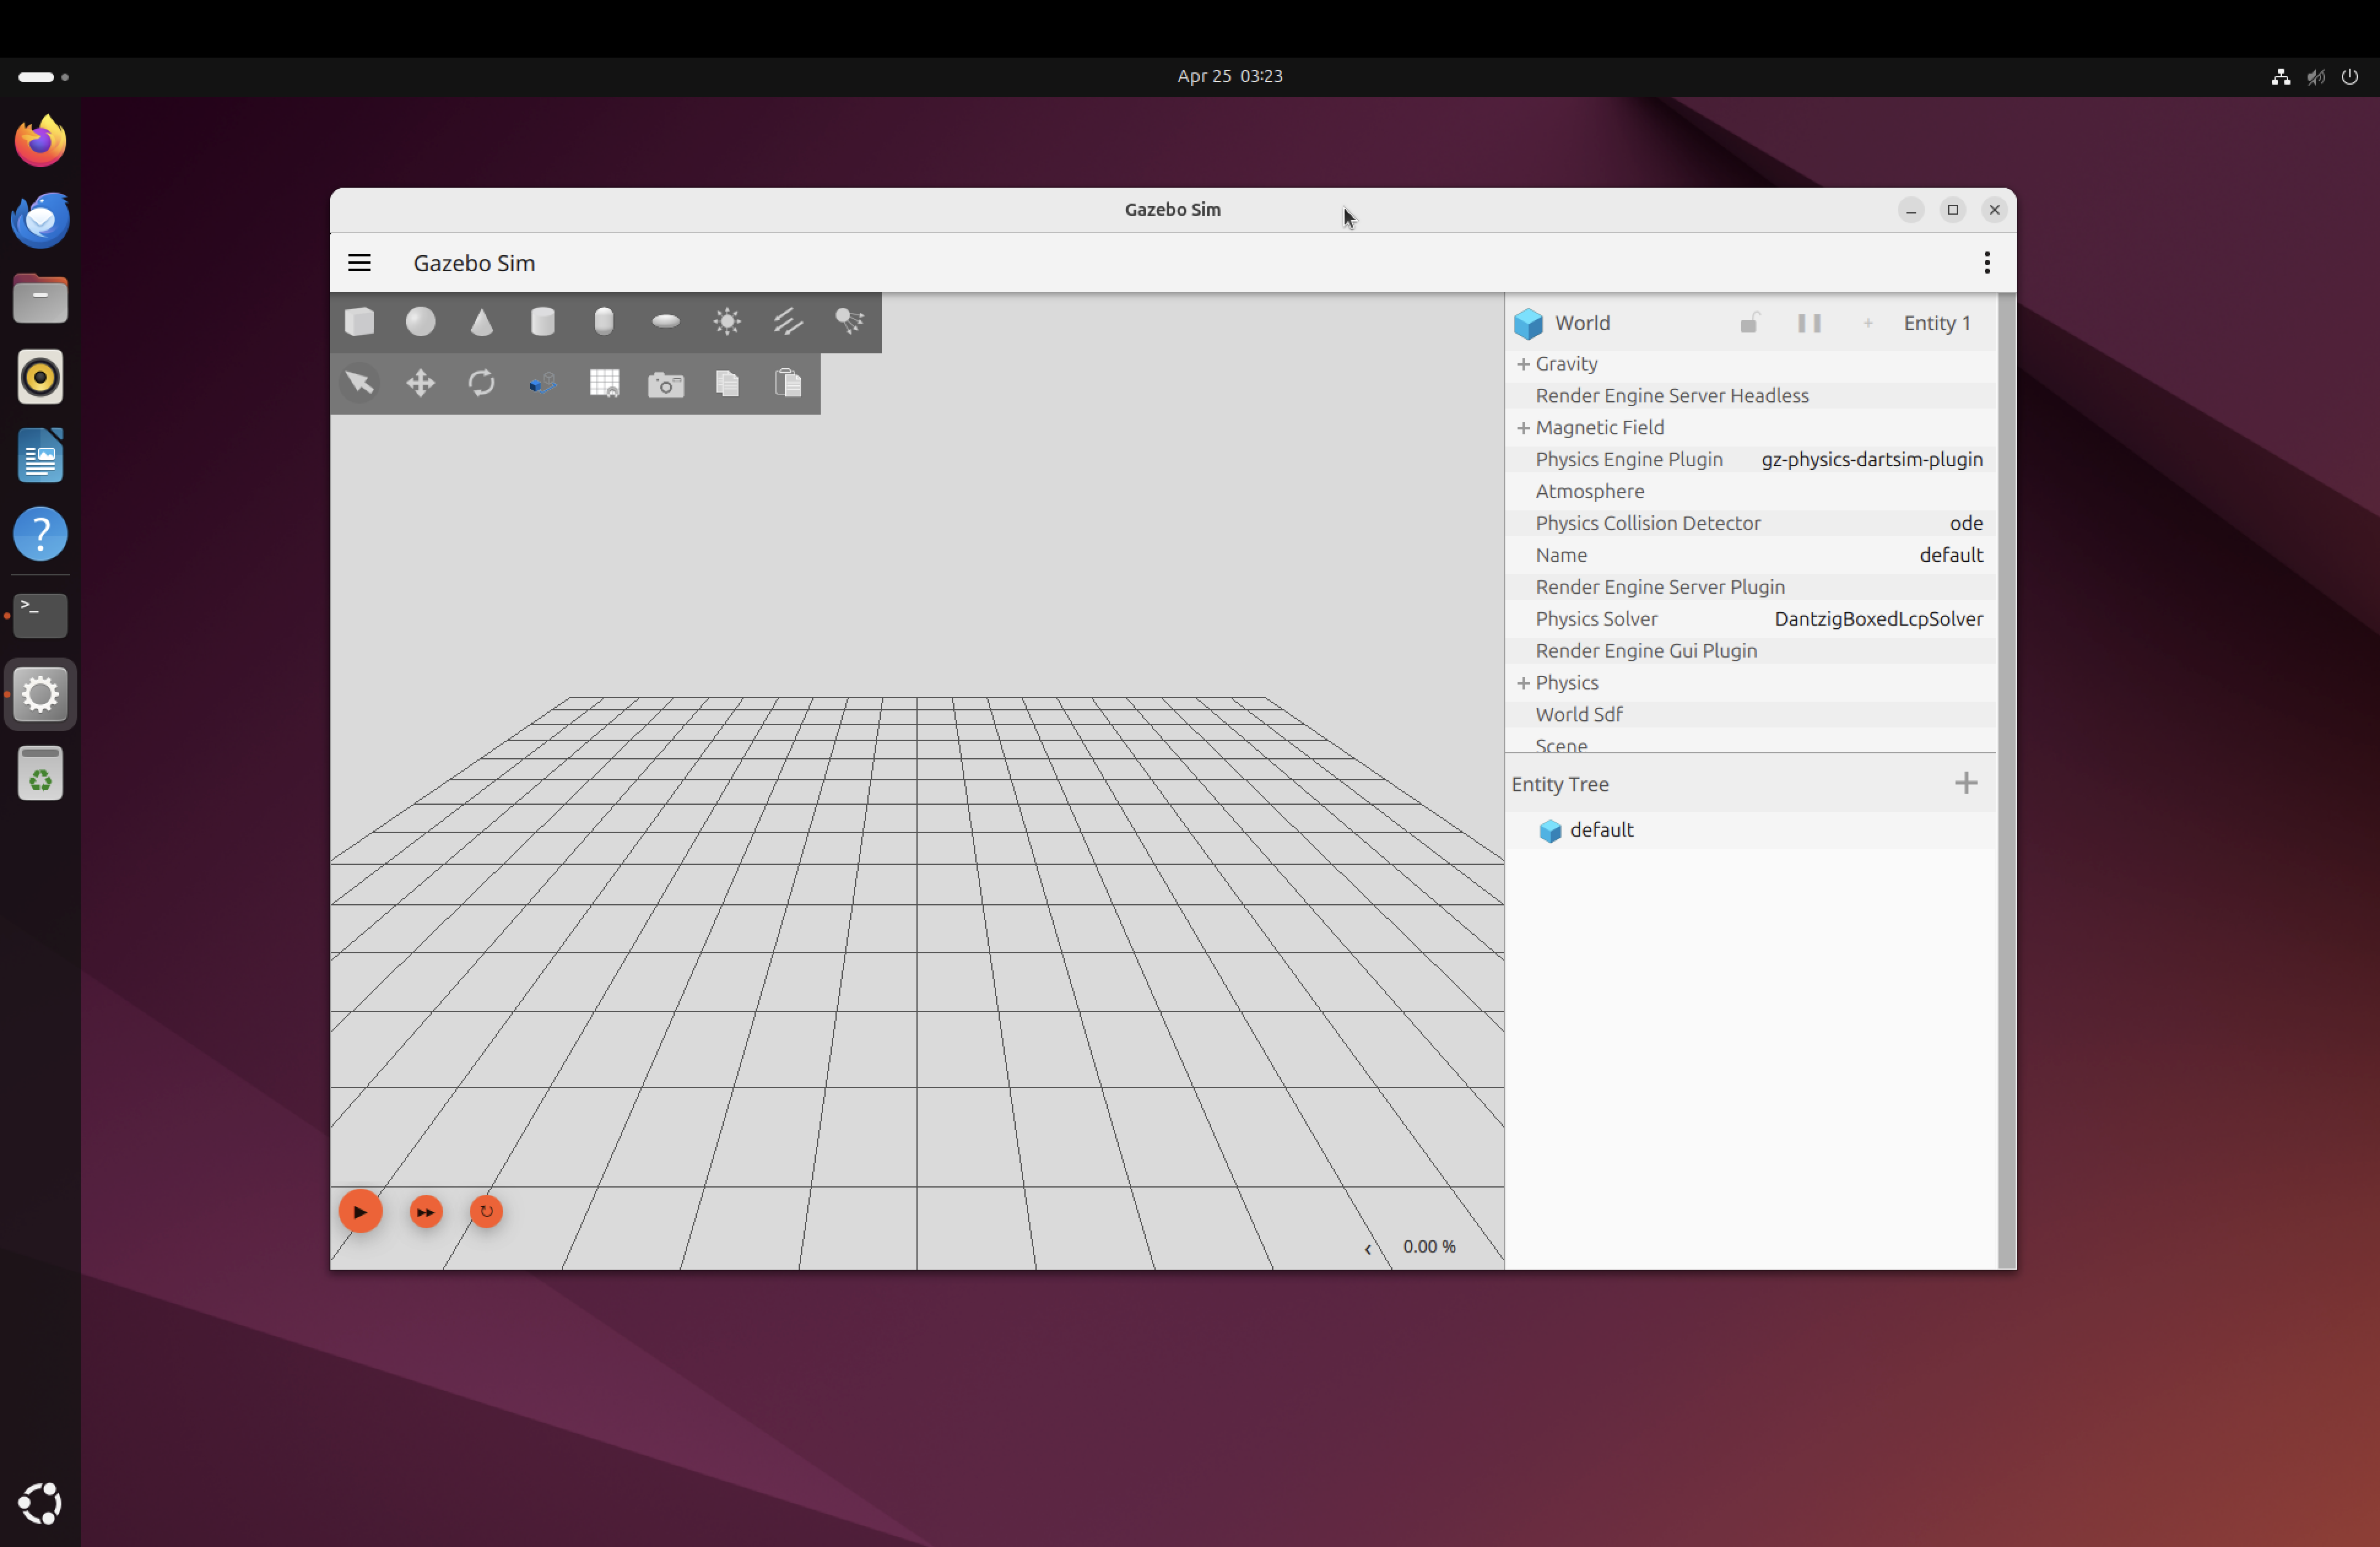Add a point light
This screenshot has width=2380, height=1547.
tap(727, 322)
